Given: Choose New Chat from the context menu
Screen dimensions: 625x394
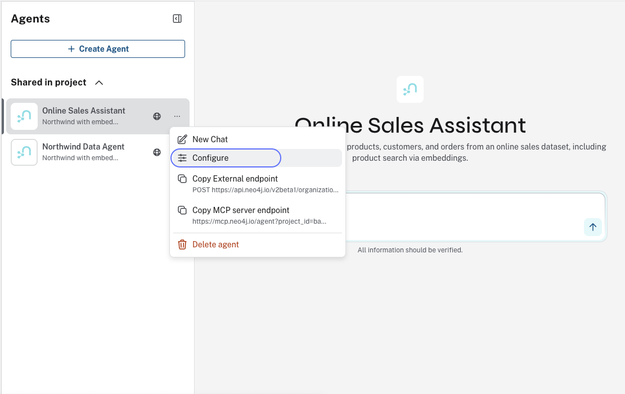Looking at the screenshot, I should click(210, 139).
